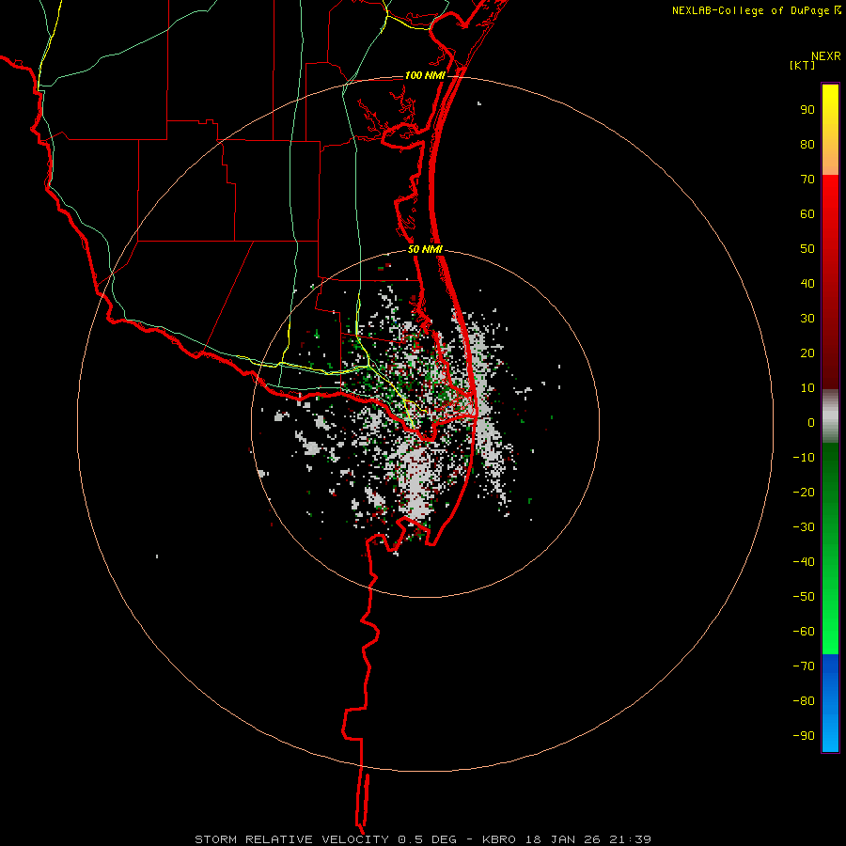Click the 50 NMI range ring label

pos(425,249)
